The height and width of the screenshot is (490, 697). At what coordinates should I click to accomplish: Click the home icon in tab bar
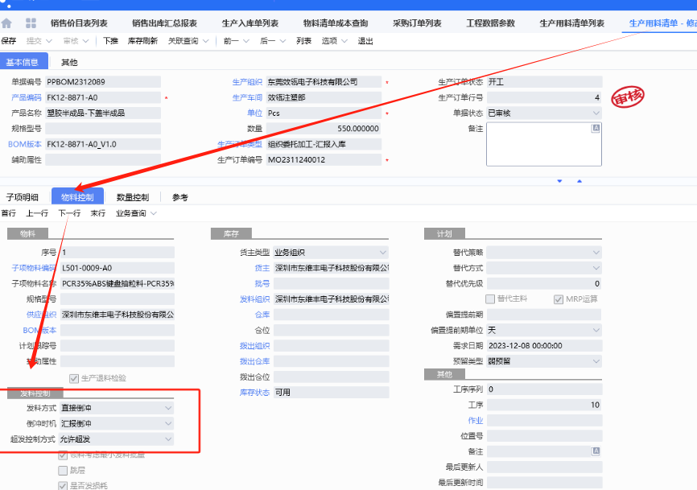coord(7,23)
